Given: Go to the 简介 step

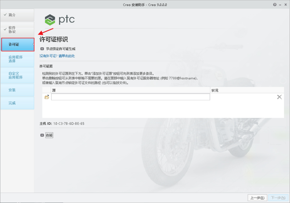Looking at the screenshot, I should point(17,15).
